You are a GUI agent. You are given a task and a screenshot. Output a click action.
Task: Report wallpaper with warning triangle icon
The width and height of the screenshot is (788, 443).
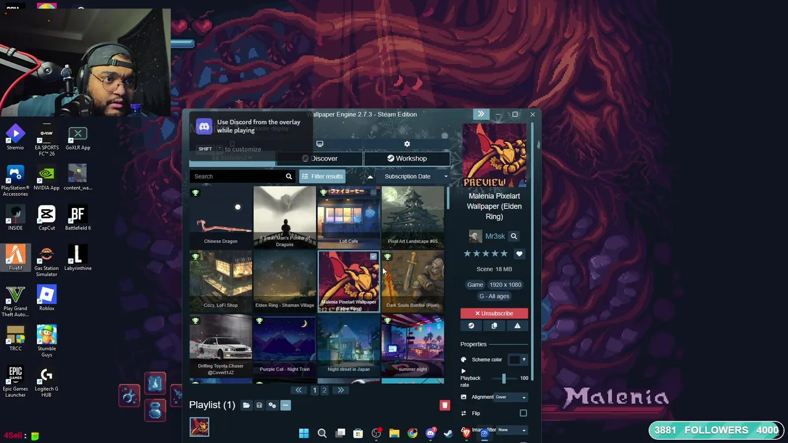pyautogui.click(x=517, y=326)
